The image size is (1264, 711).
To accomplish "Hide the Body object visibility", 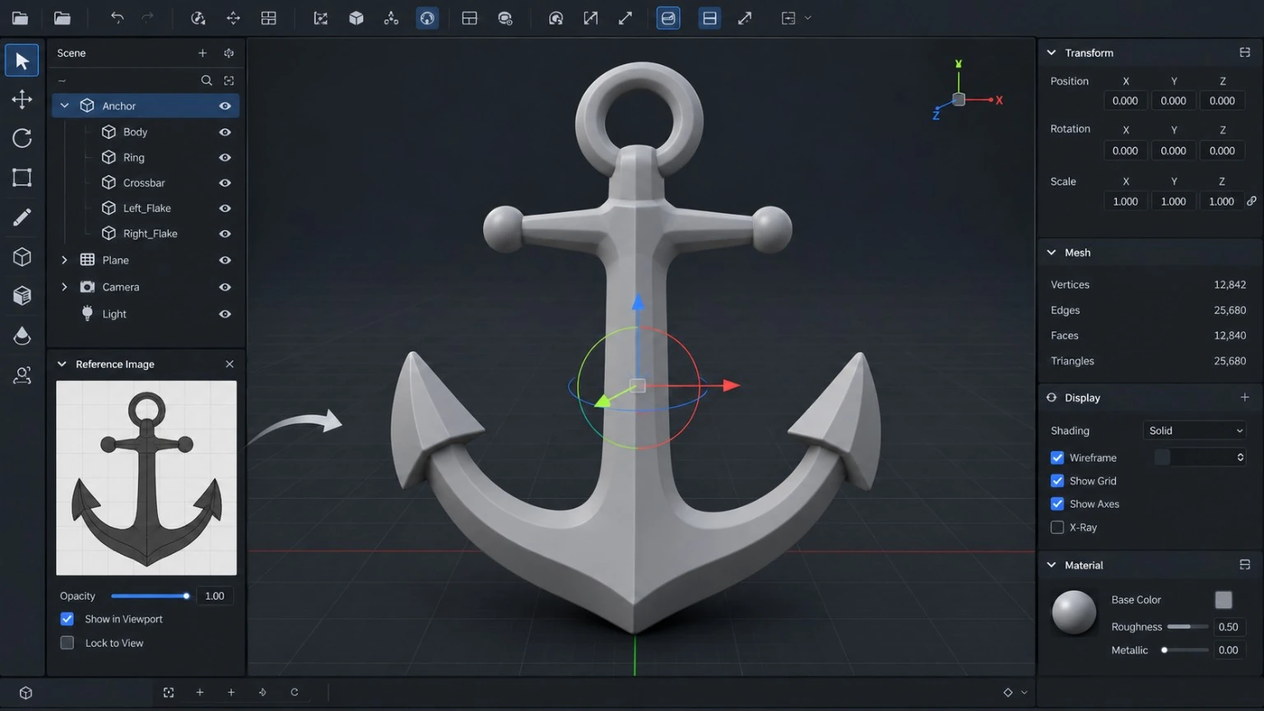I will (x=225, y=132).
